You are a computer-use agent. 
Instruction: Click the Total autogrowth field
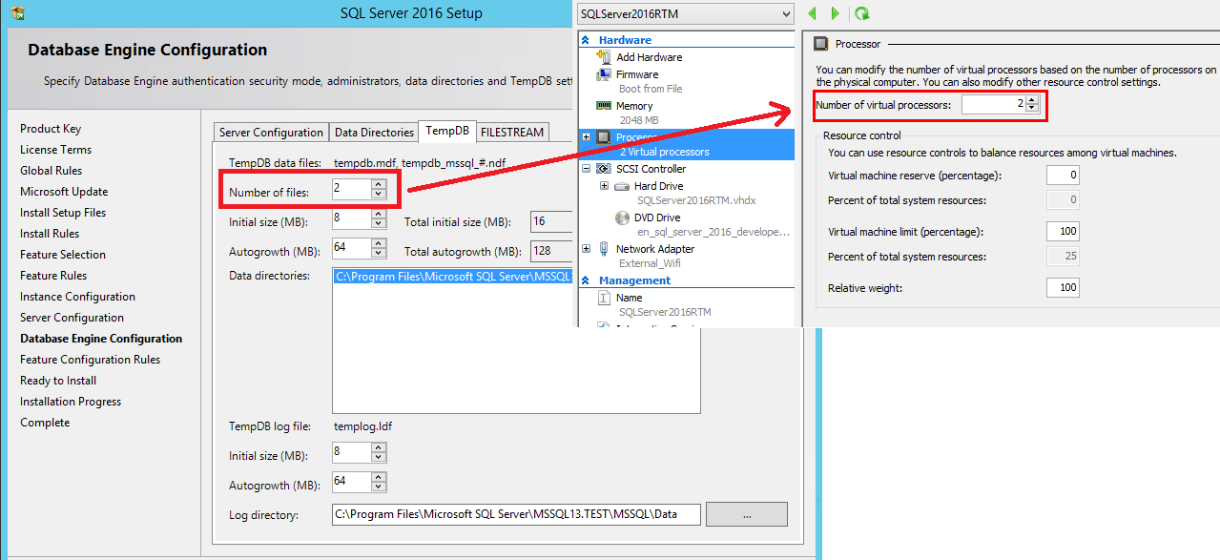click(x=551, y=251)
